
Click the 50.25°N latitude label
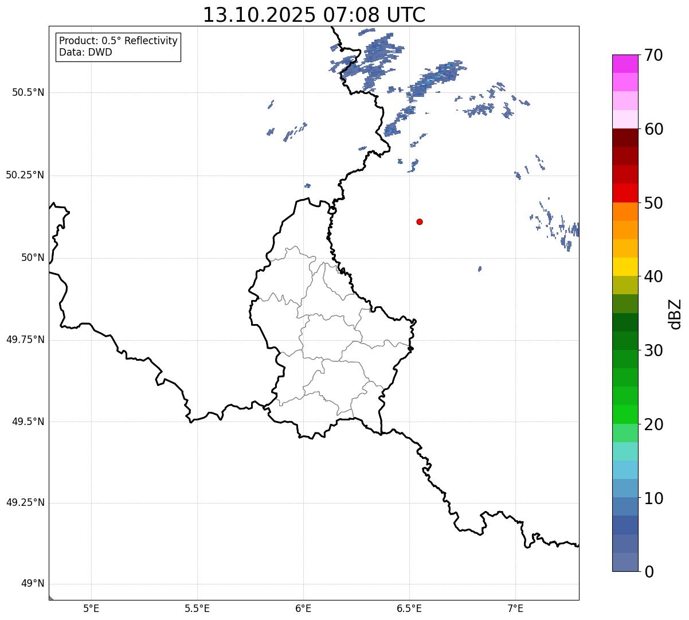pos(25,175)
